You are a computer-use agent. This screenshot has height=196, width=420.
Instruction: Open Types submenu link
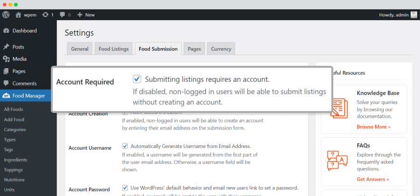(10, 140)
